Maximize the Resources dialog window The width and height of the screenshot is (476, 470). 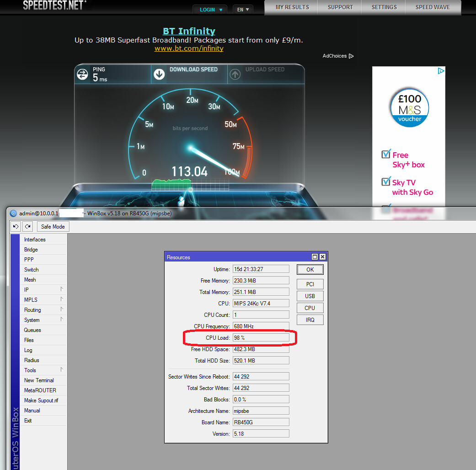[x=315, y=257]
